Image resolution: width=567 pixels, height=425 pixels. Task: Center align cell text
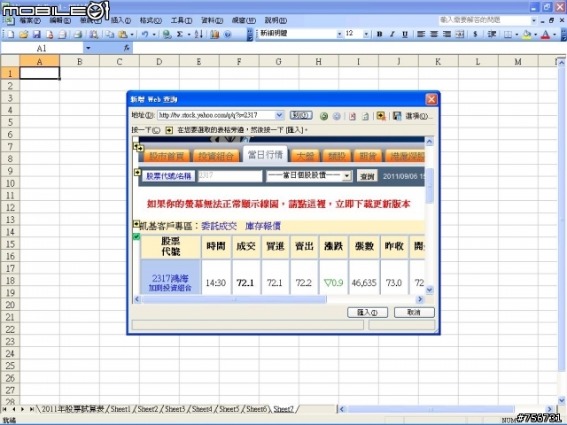click(x=434, y=34)
